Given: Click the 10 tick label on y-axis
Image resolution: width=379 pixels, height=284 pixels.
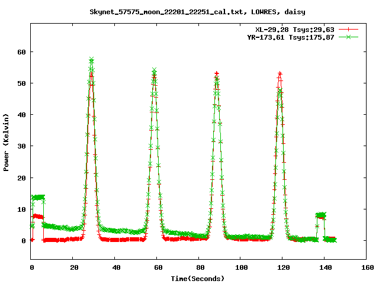Looking at the screenshot, I should pos(22,209).
